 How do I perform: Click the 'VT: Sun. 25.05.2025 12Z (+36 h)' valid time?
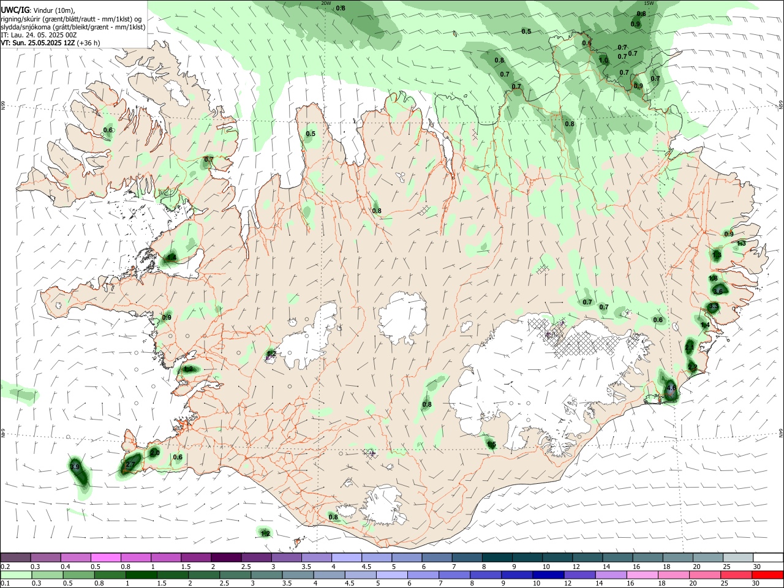coord(50,43)
